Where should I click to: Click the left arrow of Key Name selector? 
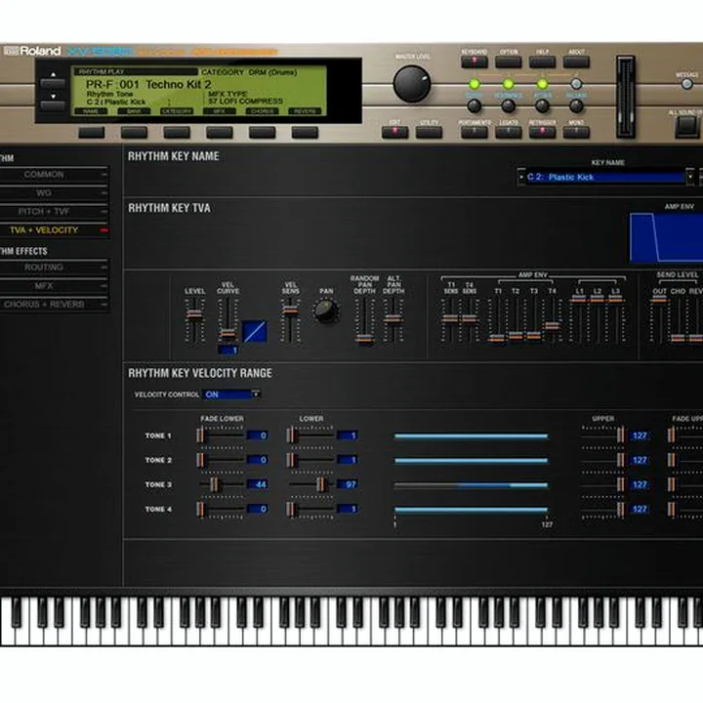[521, 177]
